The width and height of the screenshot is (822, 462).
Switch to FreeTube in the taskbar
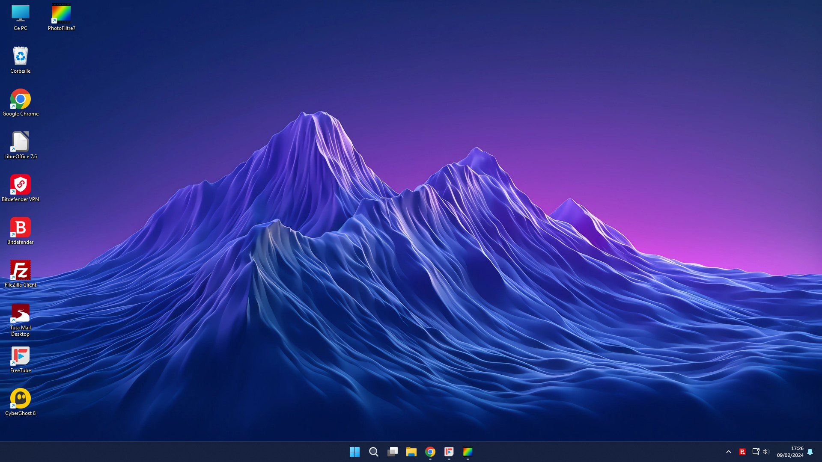click(449, 452)
